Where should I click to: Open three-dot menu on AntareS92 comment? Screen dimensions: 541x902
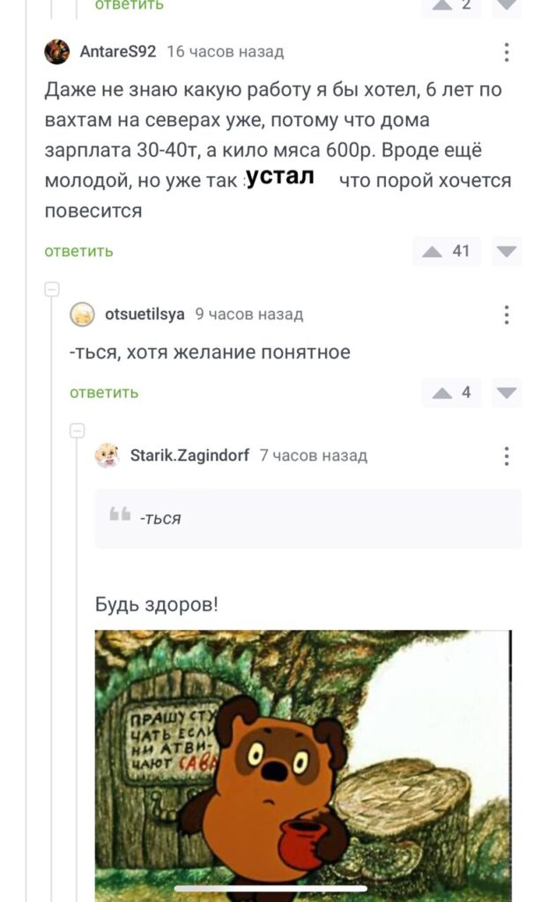[x=507, y=52]
